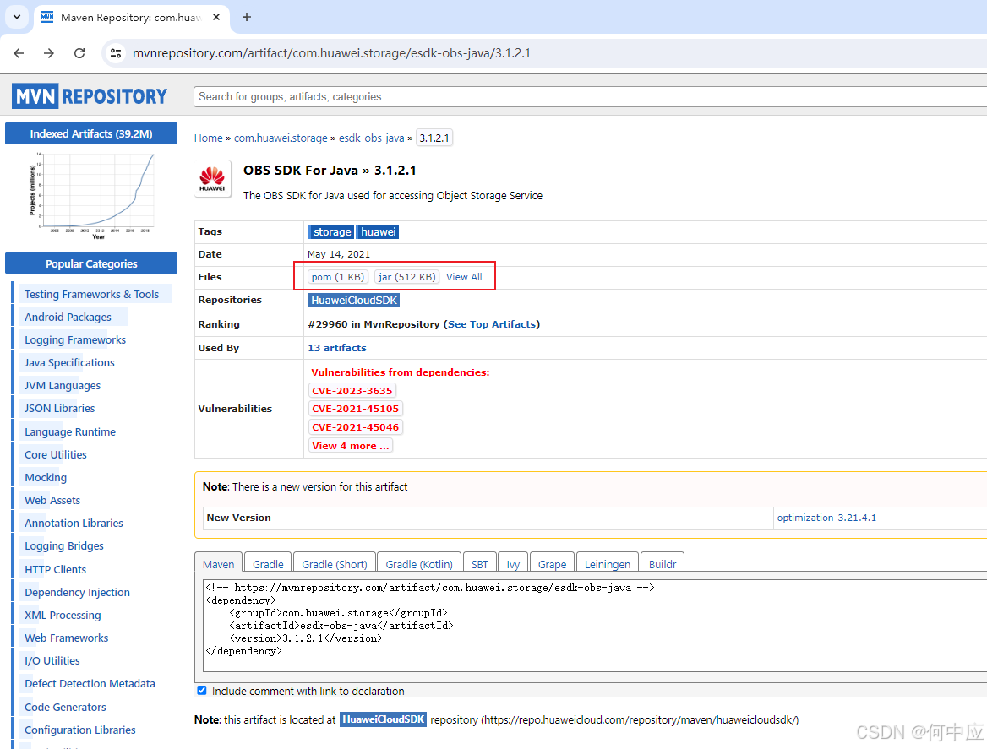Open Logging Frameworks category
The height and width of the screenshot is (749, 987).
[x=75, y=340]
